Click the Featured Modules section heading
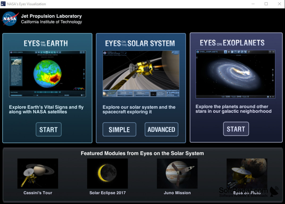This screenshot has width=285, height=204. pyautogui.click(x=142, y=153)
